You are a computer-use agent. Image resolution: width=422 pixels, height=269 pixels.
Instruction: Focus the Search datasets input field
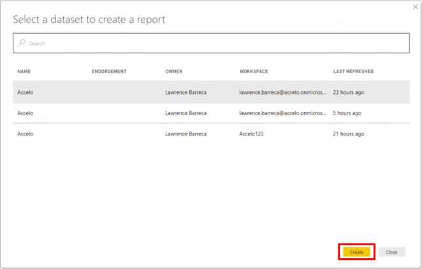(210, 43)
